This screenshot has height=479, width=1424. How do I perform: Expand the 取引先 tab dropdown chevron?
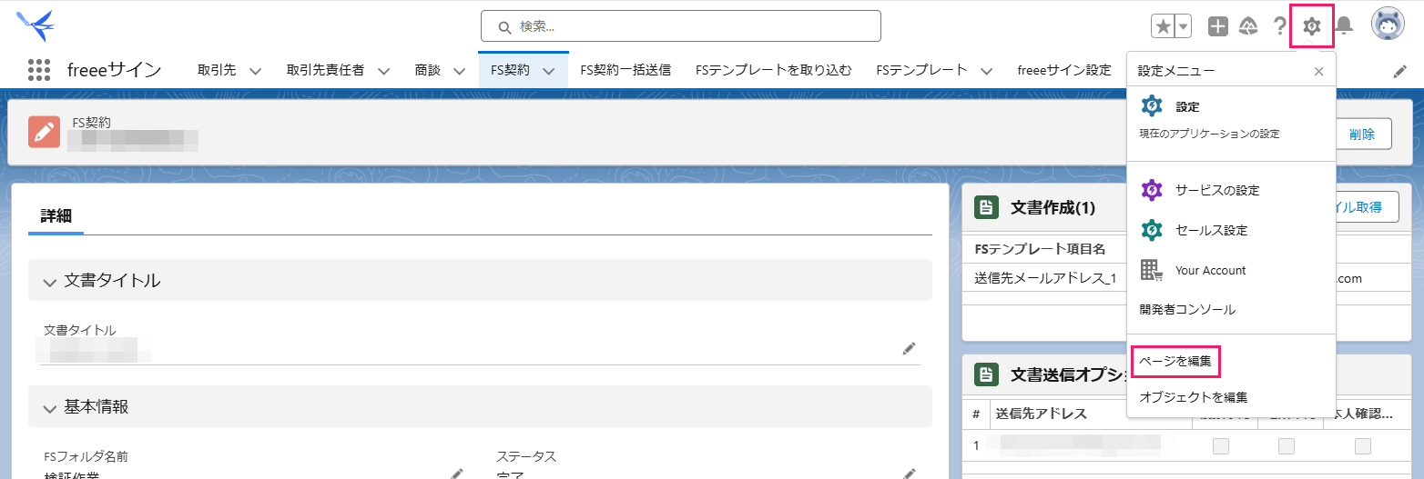coord(255,71)
